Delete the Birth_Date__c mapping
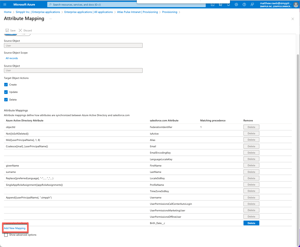The image size is (300, 247). (251, 223)
